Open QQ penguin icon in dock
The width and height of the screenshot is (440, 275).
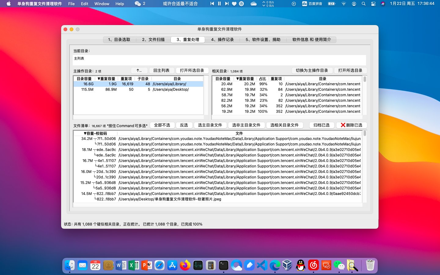pos(301,265)
